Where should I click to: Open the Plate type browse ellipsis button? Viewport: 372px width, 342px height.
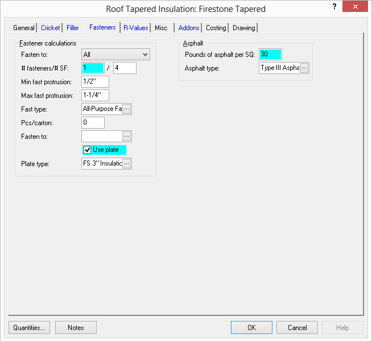(x=127, y=164)
